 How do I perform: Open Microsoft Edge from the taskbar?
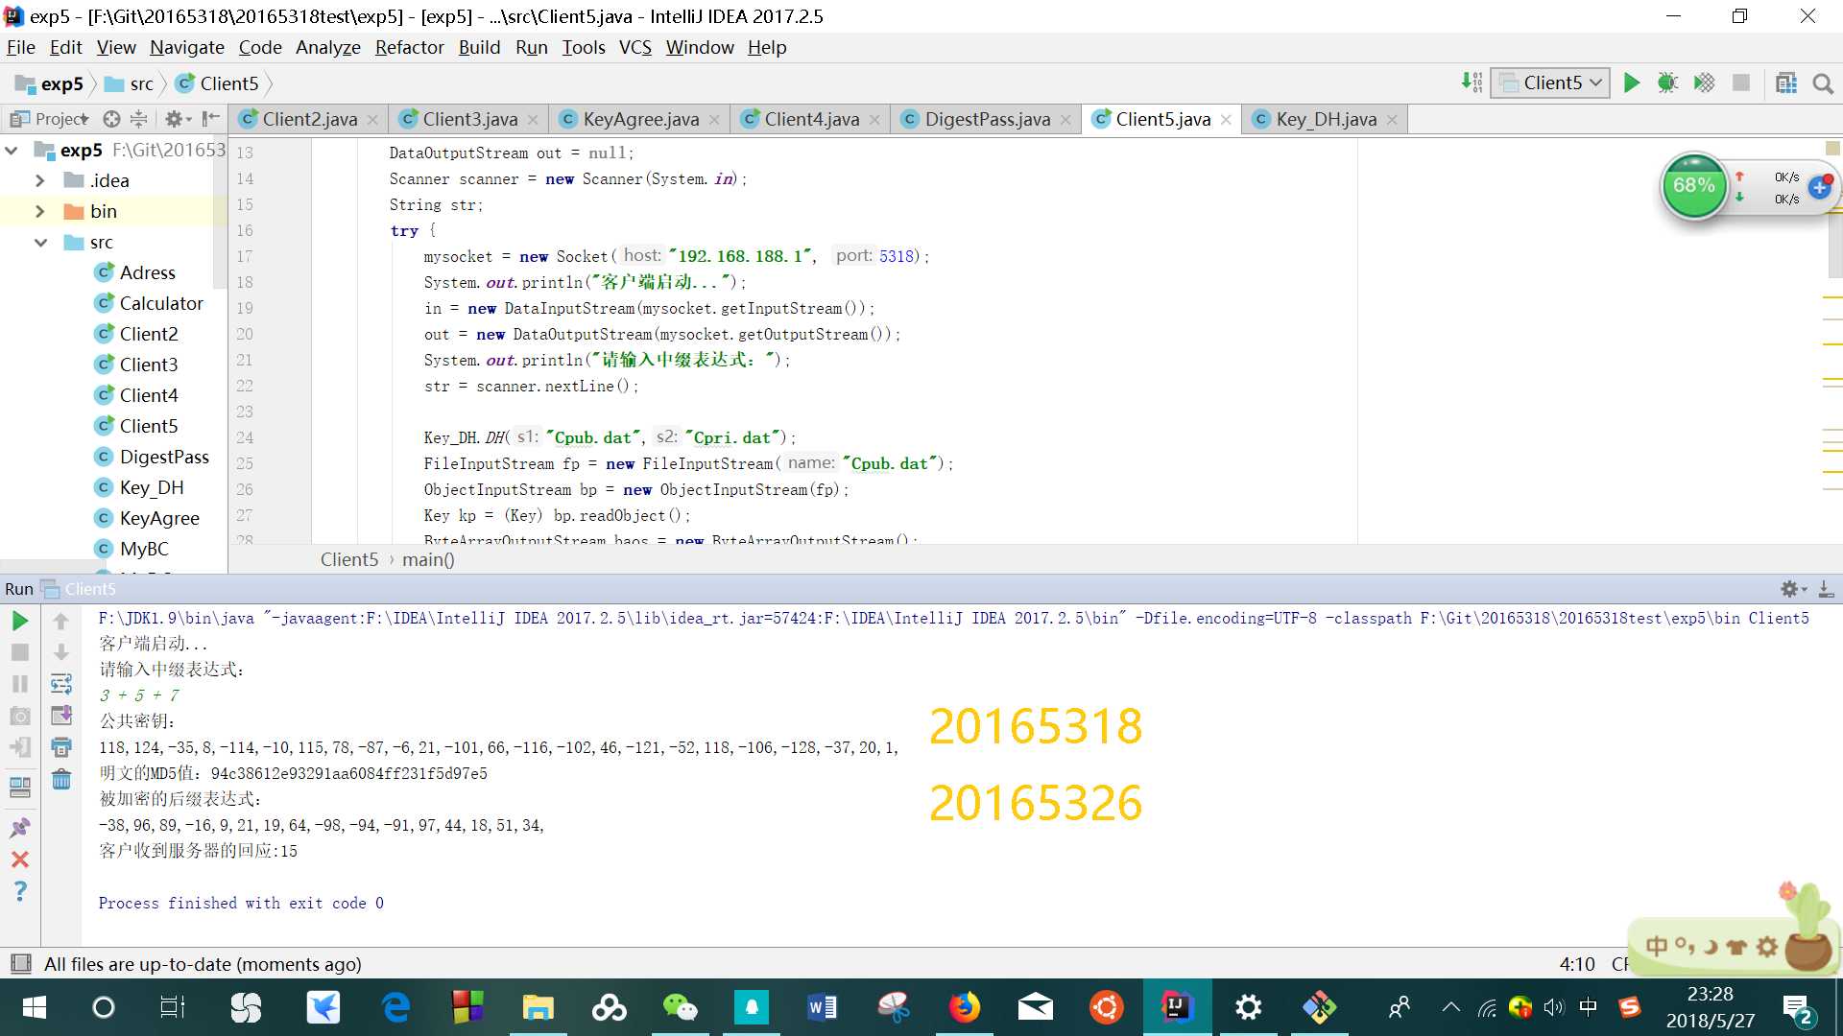coord(395,1007)
